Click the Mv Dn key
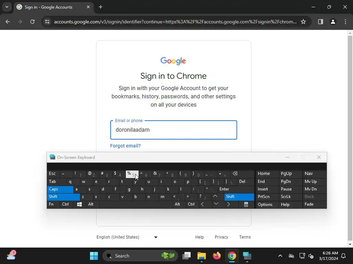Image resolution: width=353 pixels, height=264 pixels. [x=314, y=189]
